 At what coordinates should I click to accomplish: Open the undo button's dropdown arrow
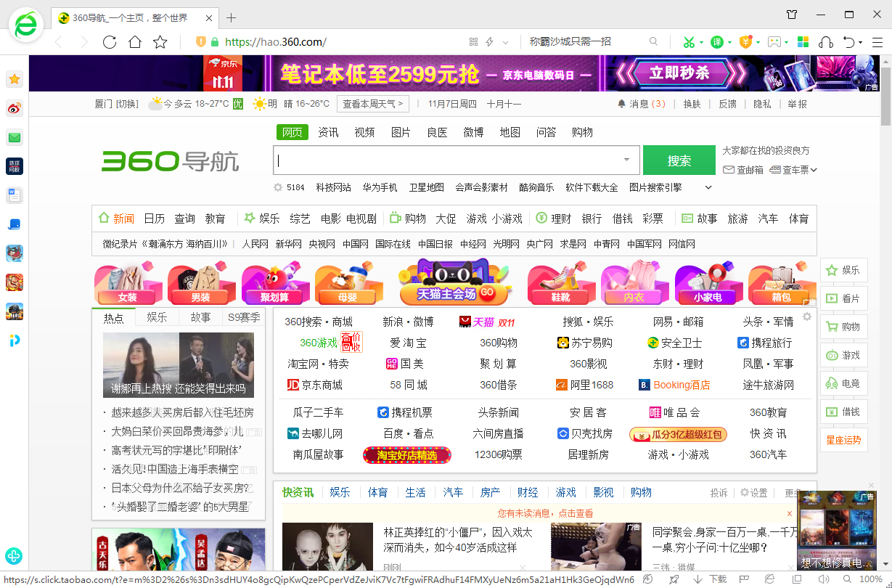(859, 41)
